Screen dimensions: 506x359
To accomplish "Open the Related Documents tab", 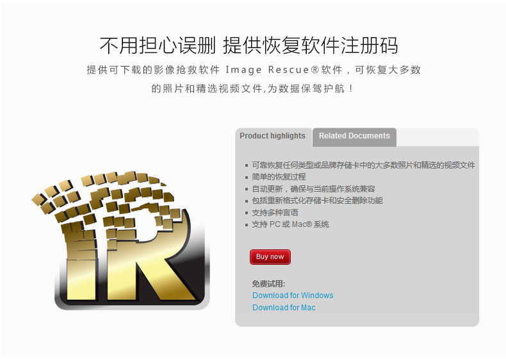I will [x=354, y=137].
